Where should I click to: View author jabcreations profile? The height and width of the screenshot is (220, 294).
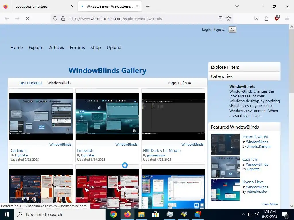156,155
